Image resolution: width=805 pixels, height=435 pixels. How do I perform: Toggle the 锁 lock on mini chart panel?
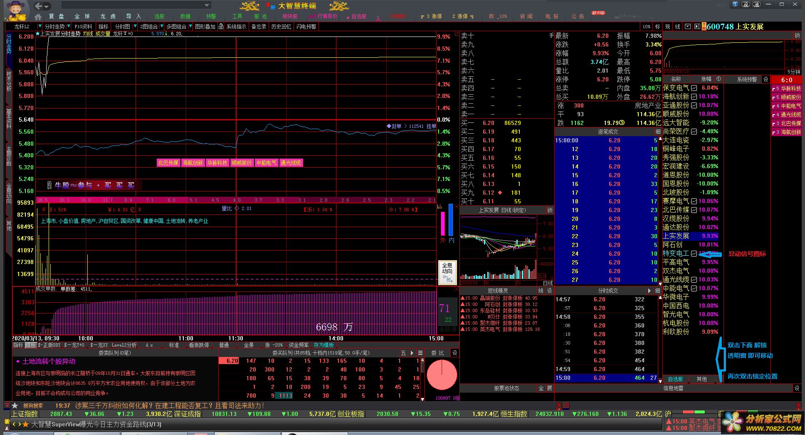[x=797, y=35]
